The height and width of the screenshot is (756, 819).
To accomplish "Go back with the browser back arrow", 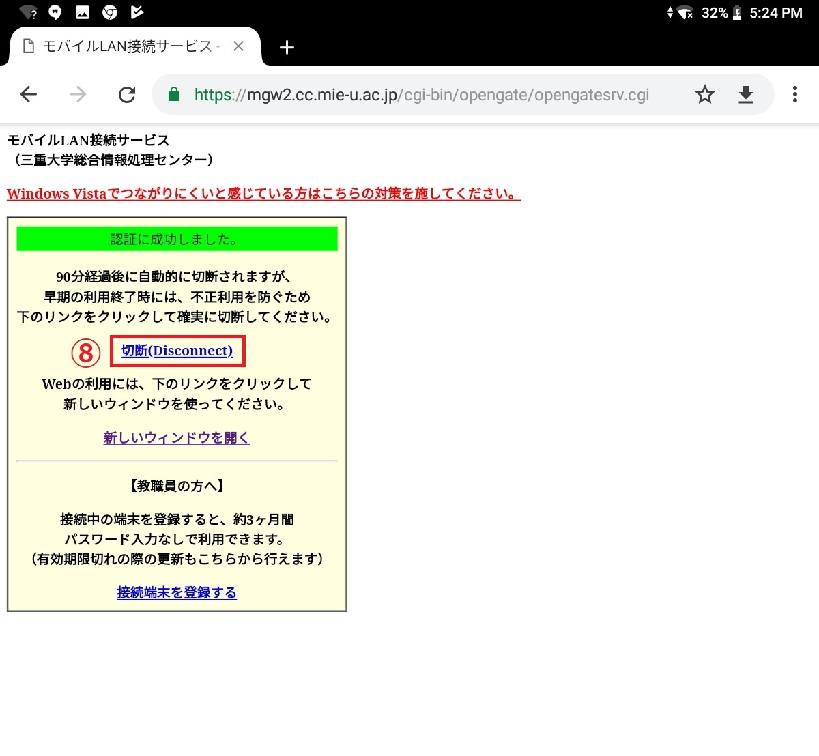I will click(29, 94).
